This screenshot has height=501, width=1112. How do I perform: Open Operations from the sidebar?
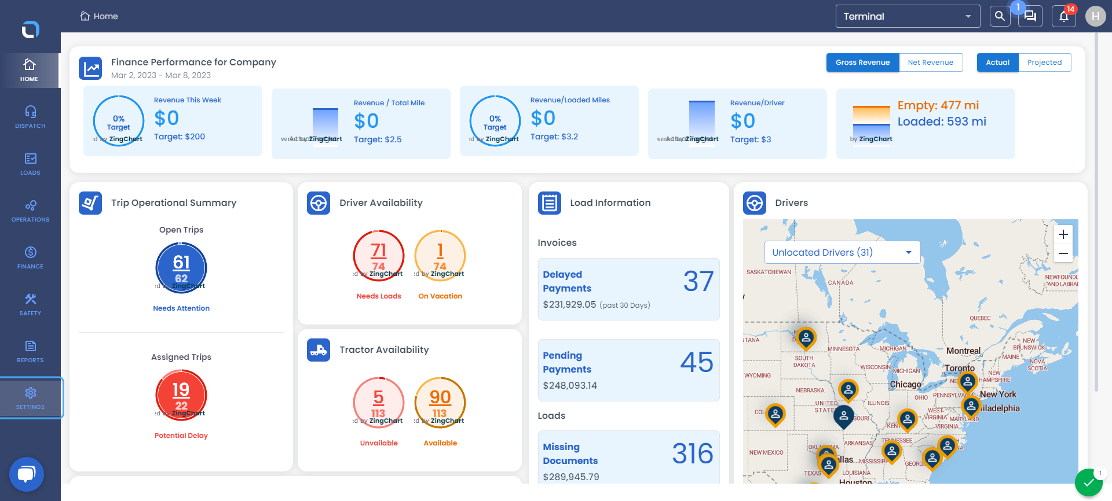30,211
